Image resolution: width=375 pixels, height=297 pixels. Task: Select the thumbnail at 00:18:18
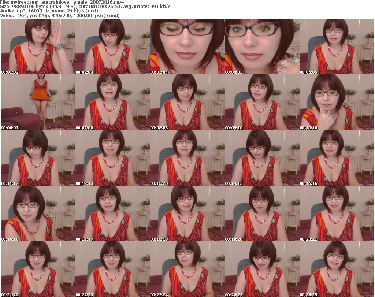tap(187, 213)
